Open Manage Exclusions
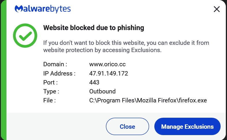The image size is (227, 140). point(187,126)
